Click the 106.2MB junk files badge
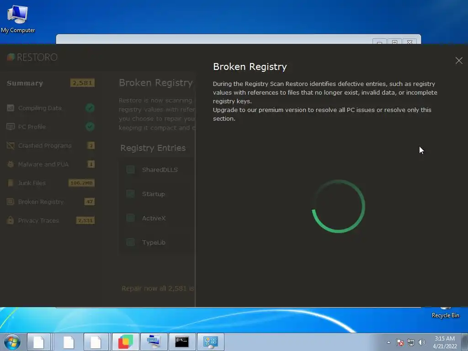Image resolution: width=468 pixels, height=351 pixels. click(81, 183)
